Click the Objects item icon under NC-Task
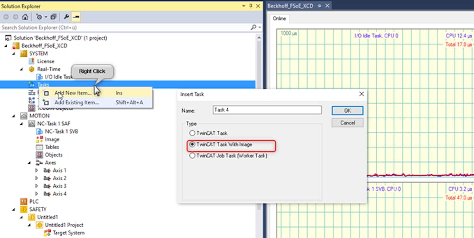The width and height of the screenshot is (474, 238). (39, 155)
